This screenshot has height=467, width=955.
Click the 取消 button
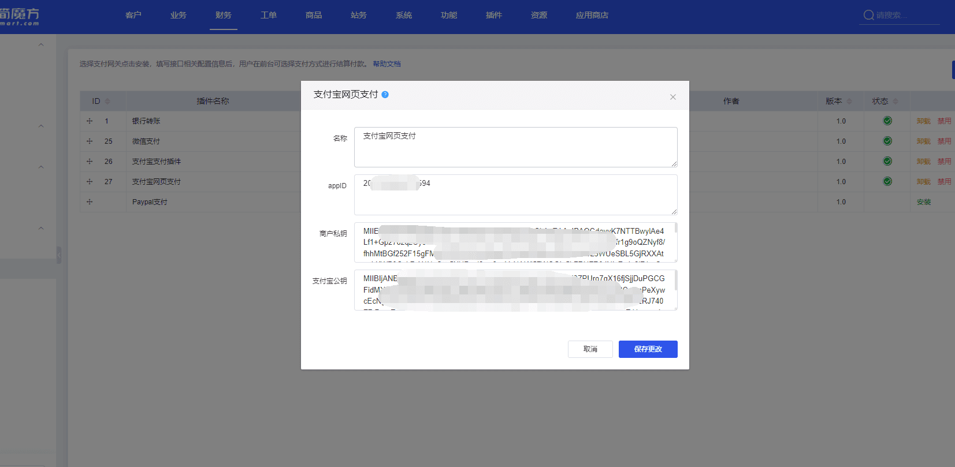point(590,349)
